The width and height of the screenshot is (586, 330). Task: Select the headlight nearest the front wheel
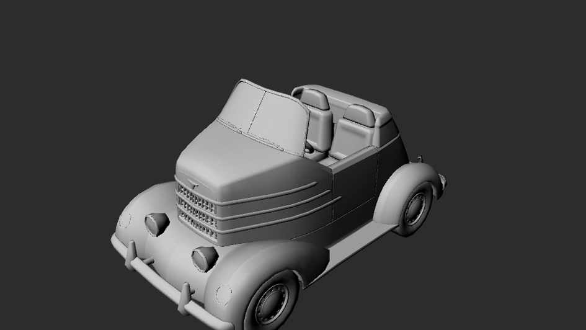click(x=205, y=259)
